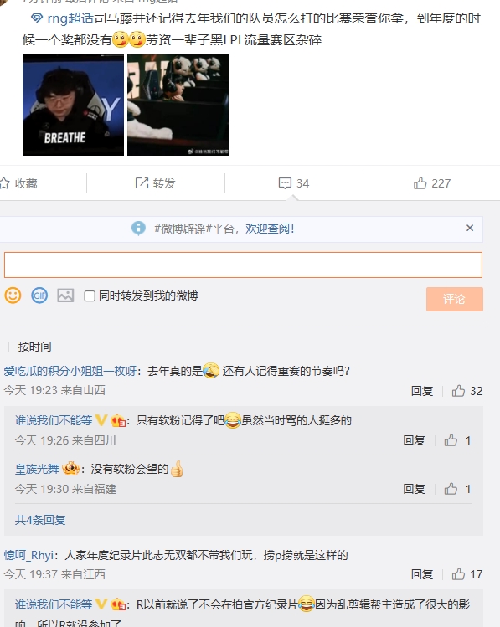Open 爱吃瓜的积分小姐姐一枚呀 user profile

pos(70,371)
